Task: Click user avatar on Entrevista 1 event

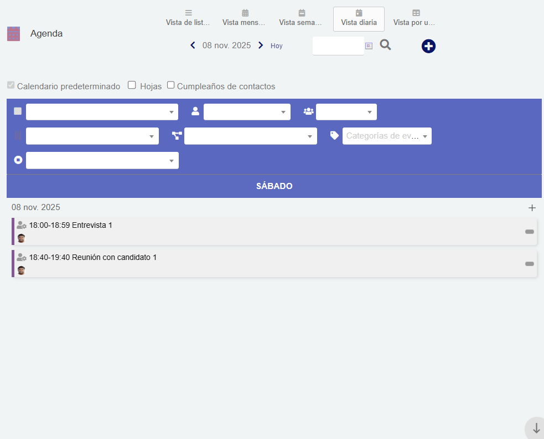Action: pyautogui.click(x=21, y=238)
